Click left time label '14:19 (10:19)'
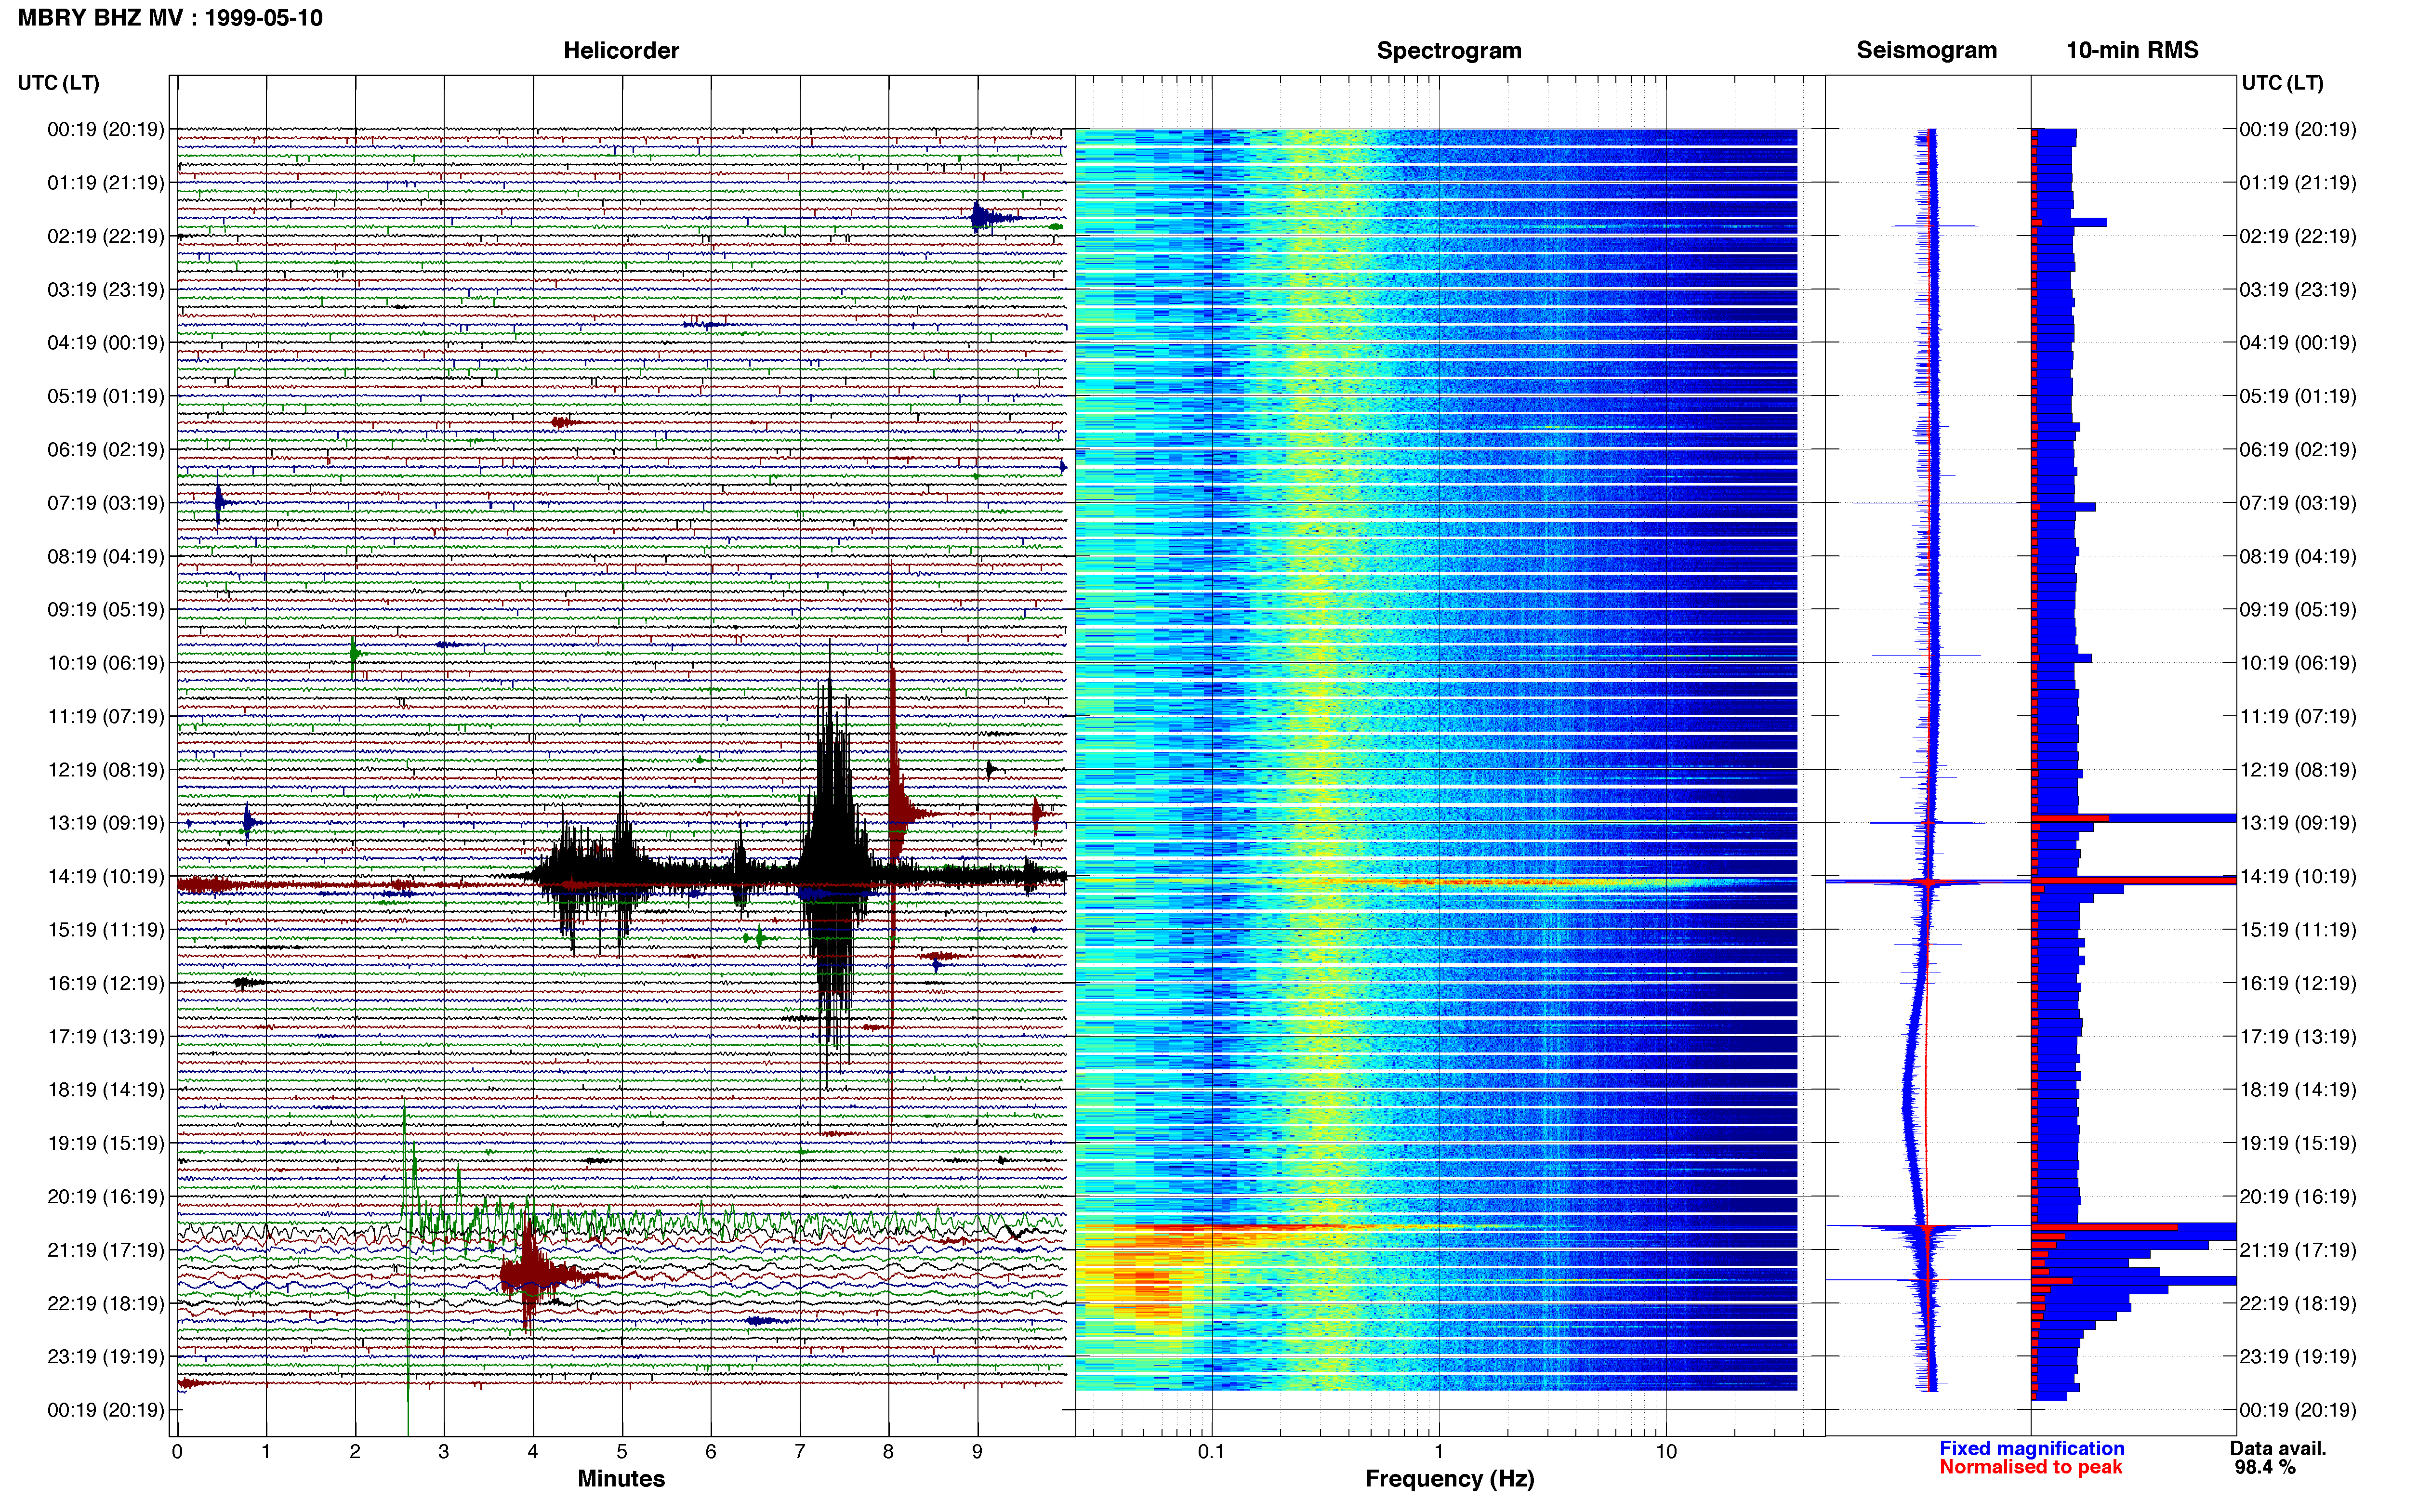Viewport: 2418px width, 1512px height. pyautogui.click(x=106, y=876)
